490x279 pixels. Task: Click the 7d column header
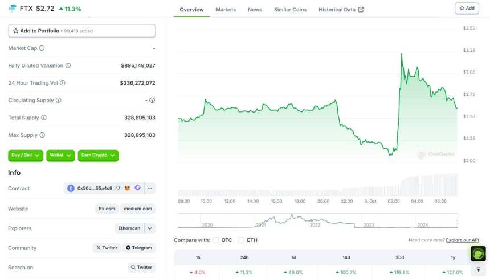[293, 257]
